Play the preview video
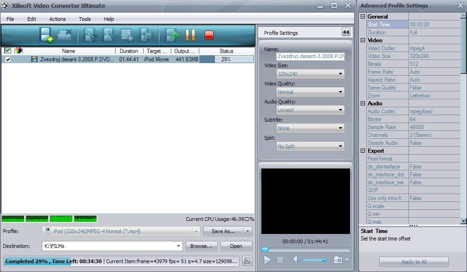 (267, 260)
